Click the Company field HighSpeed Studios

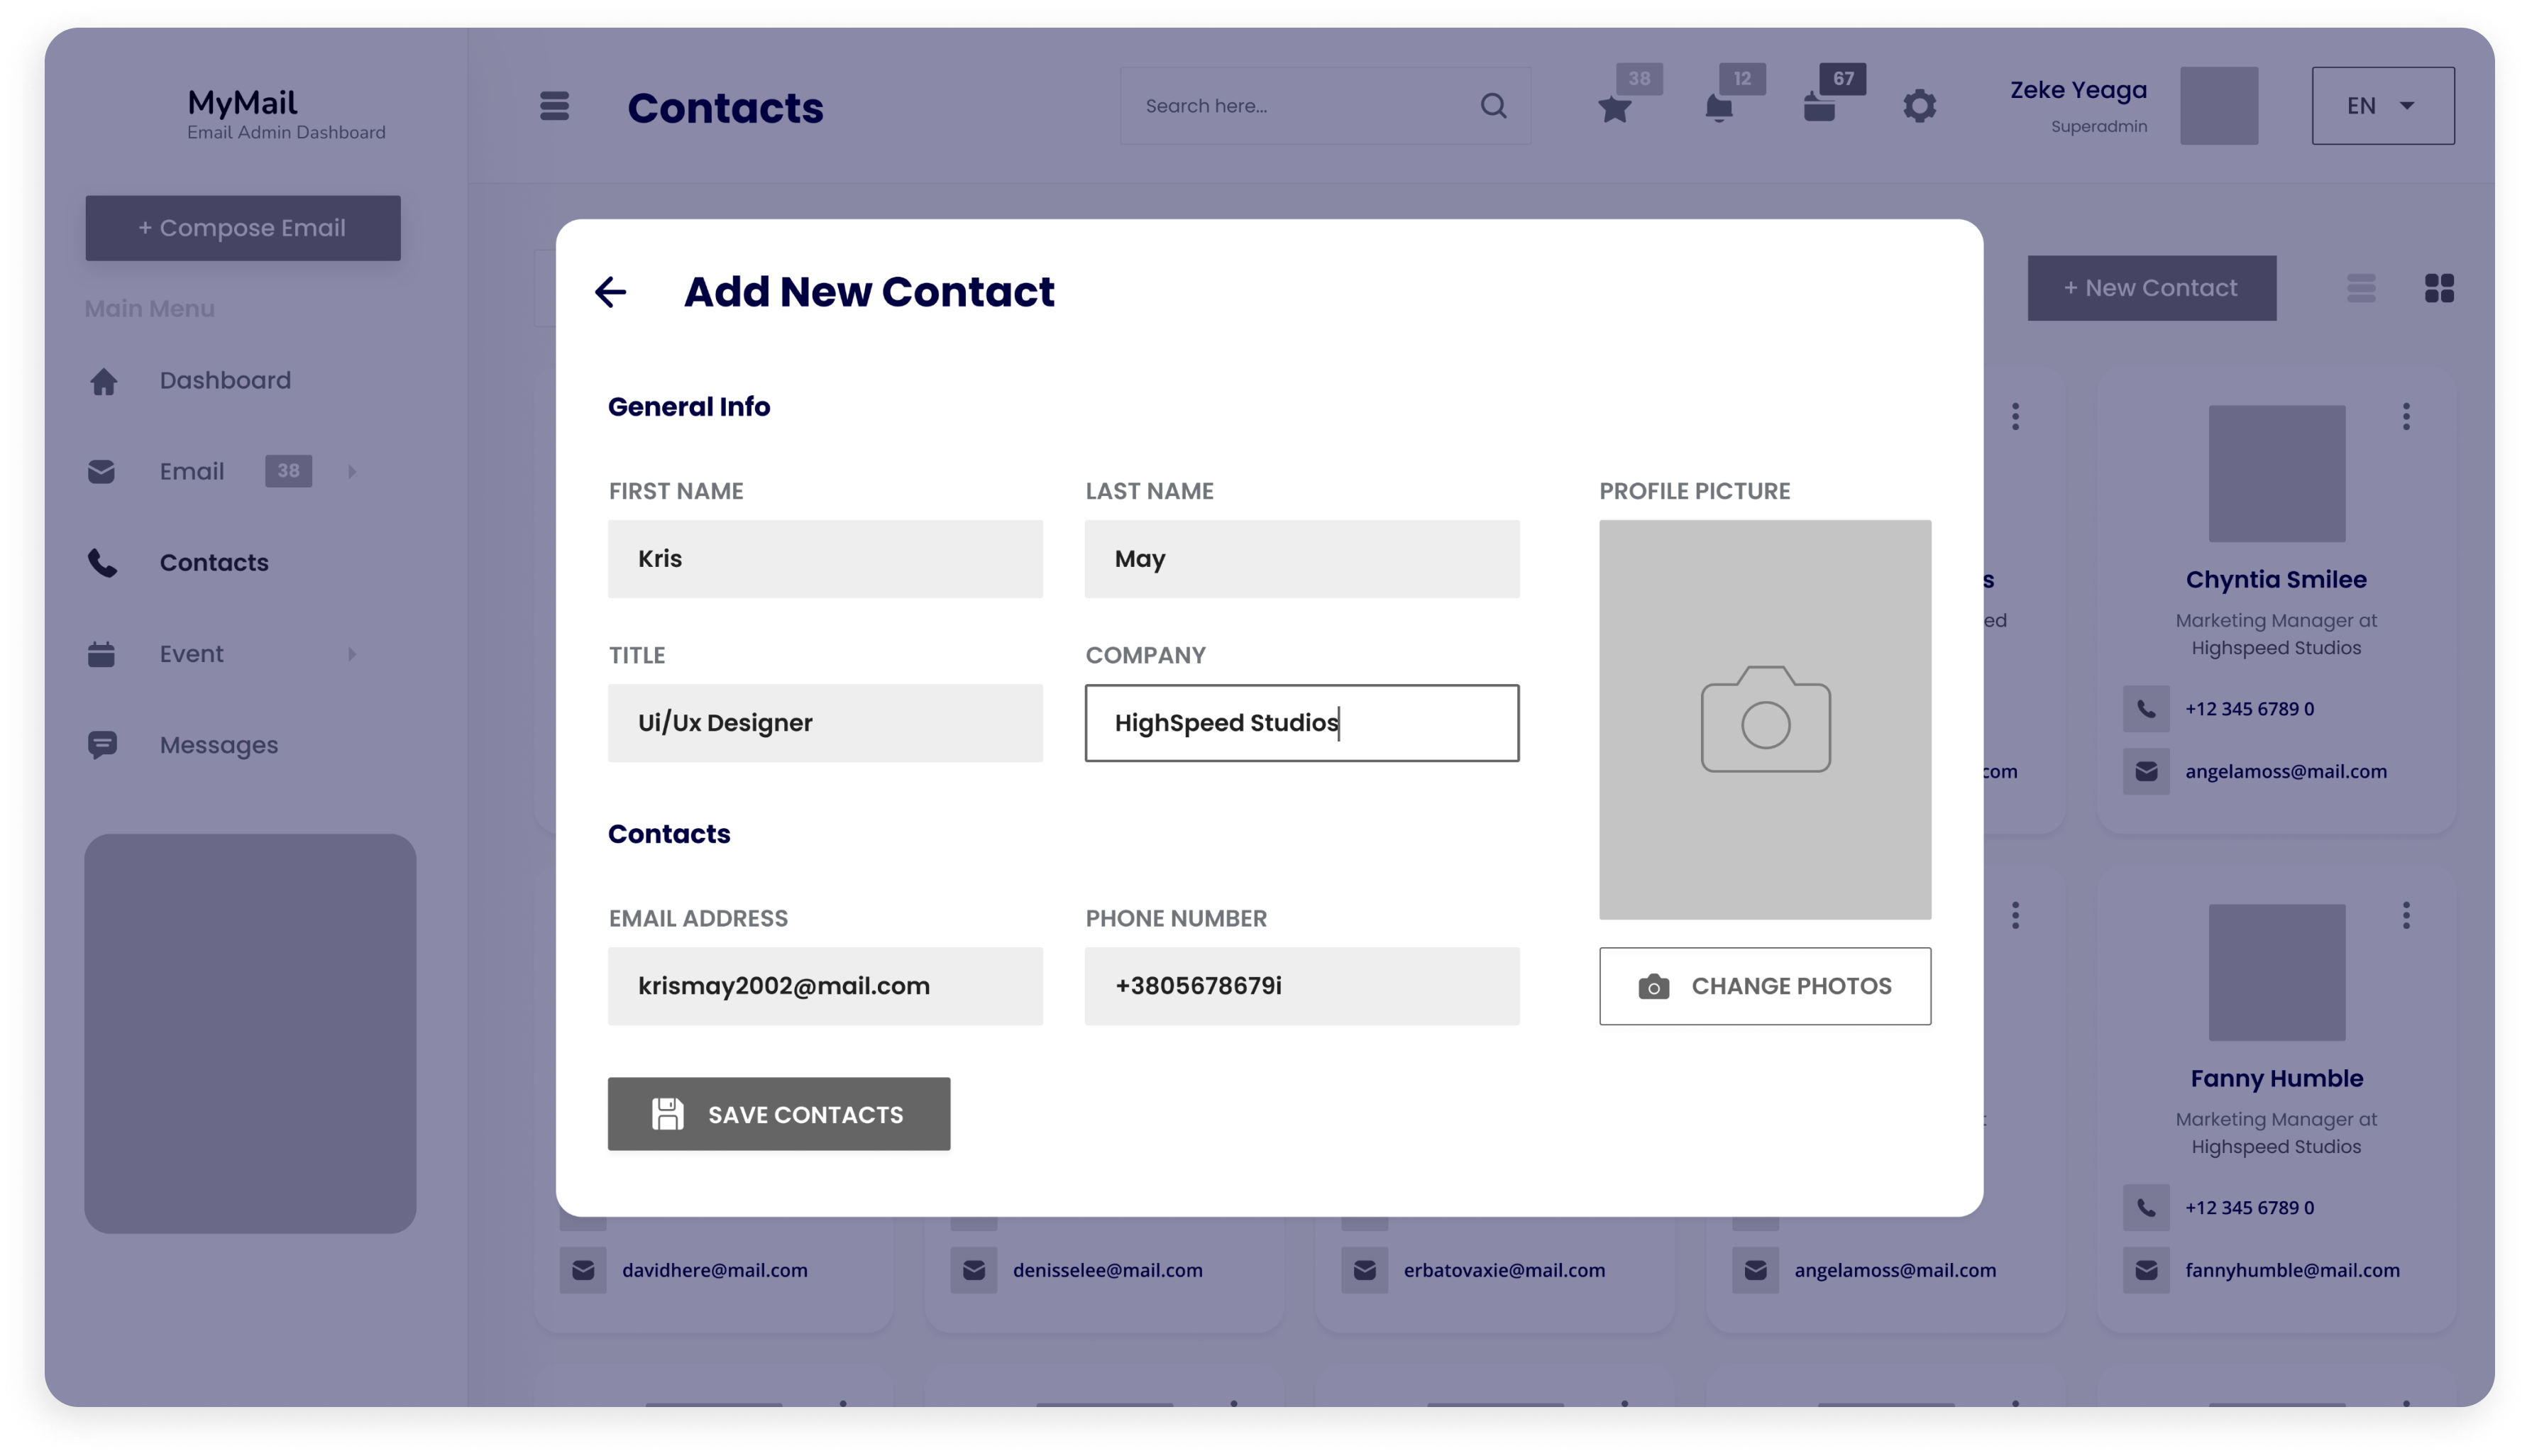1301,723
